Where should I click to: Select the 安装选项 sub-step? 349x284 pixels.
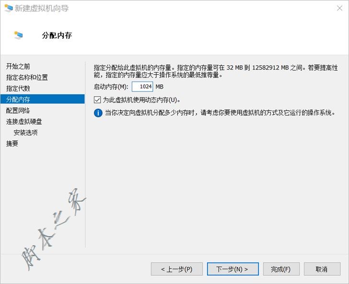tap(25, 133)
